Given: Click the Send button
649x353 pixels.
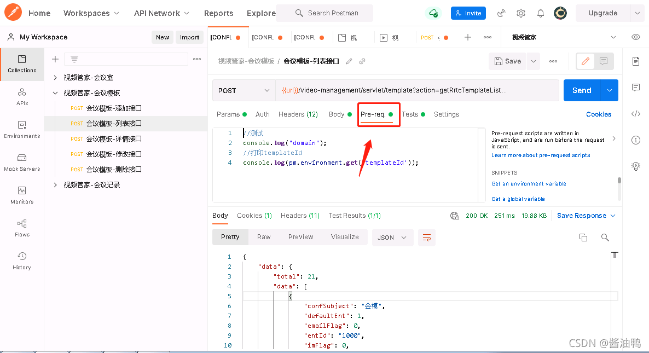Looking at the screenshot, I should coord(582,90).
